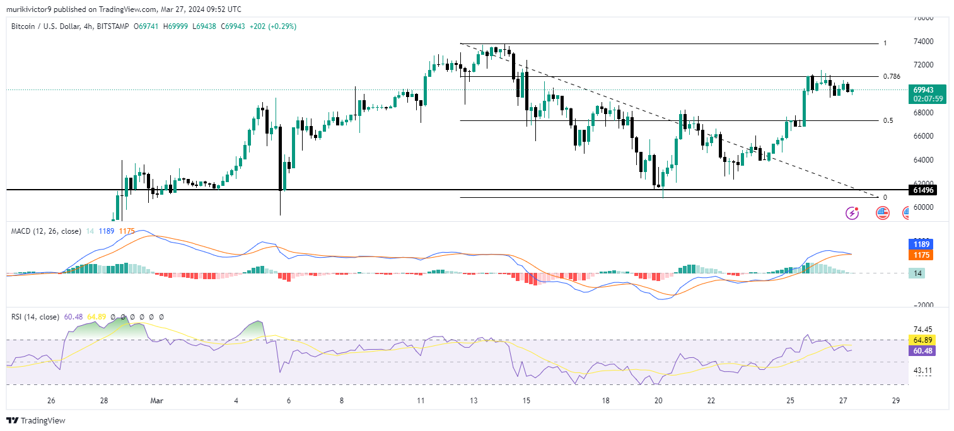Click the first US flag economic event icon
954x431 pixels.
click(882, 213)
